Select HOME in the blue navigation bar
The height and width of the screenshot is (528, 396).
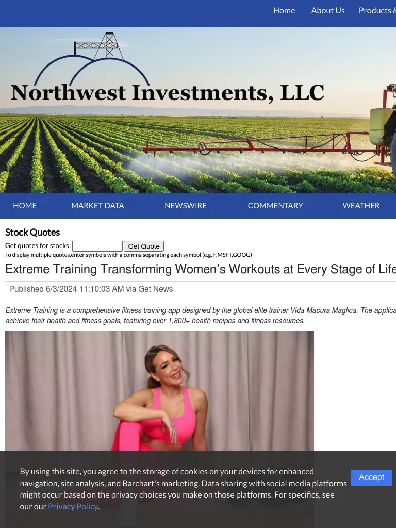coord(25,205)
